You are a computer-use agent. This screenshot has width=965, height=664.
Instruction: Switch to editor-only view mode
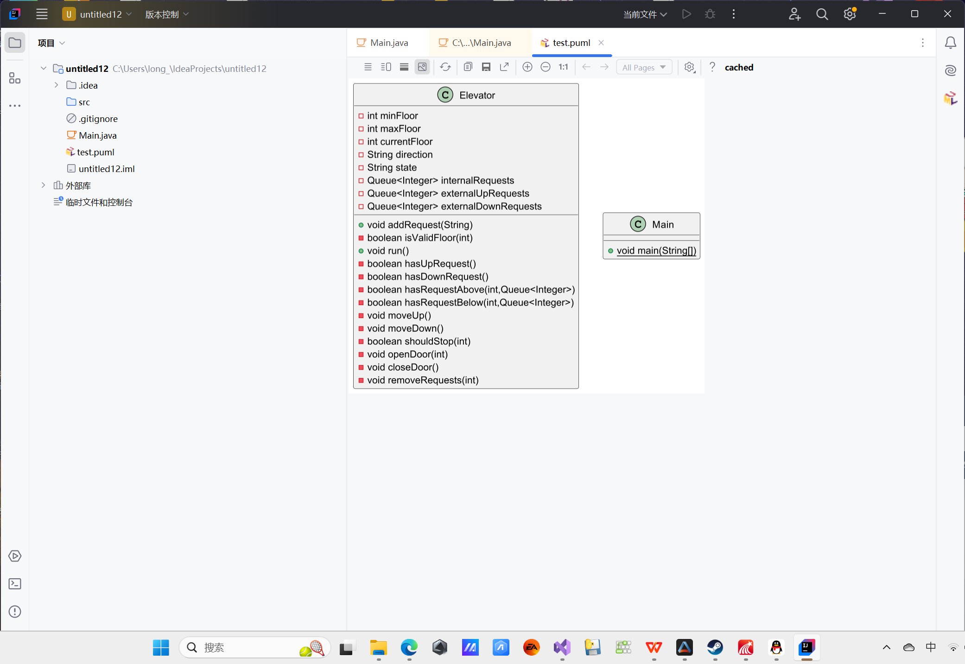pos(368,67)
